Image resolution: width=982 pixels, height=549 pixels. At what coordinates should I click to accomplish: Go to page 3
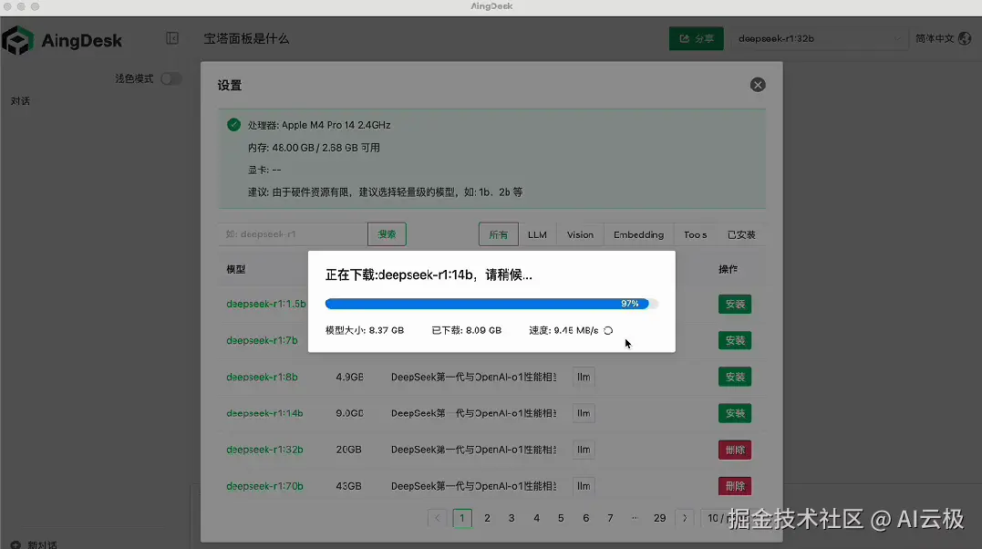tap(512, 518)
